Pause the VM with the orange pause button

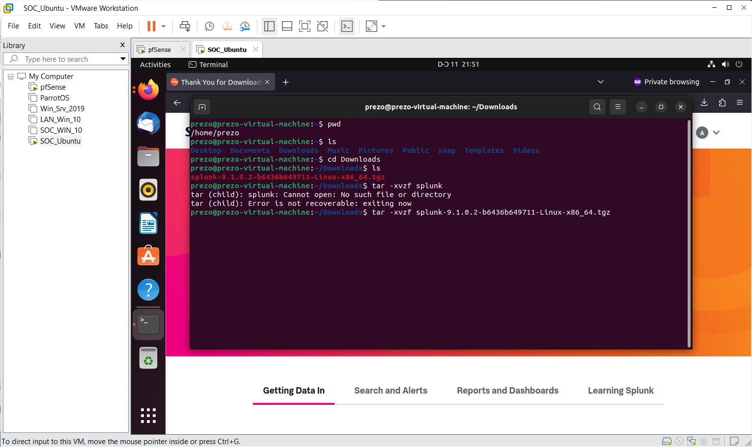(151, 26)
